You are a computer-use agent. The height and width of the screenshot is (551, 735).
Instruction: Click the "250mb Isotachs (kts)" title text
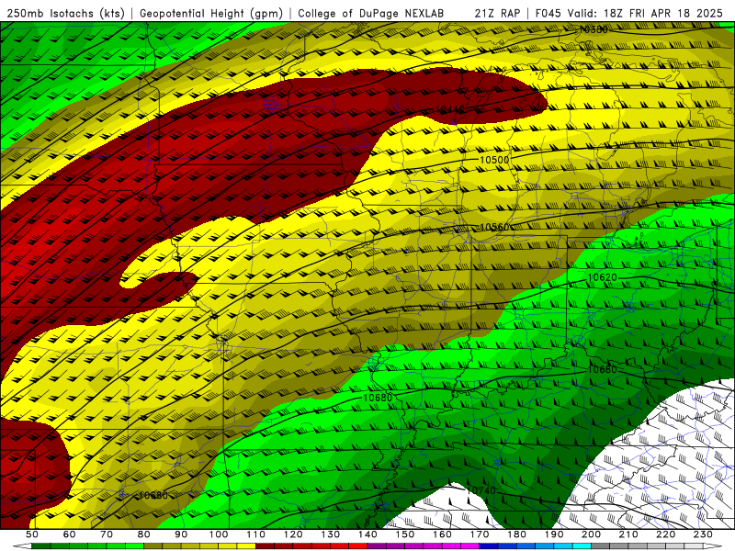(x=65, y=14)
